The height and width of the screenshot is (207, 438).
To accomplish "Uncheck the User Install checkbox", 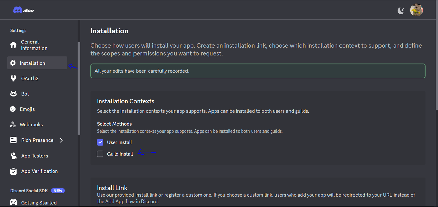I will pos(100,142).
